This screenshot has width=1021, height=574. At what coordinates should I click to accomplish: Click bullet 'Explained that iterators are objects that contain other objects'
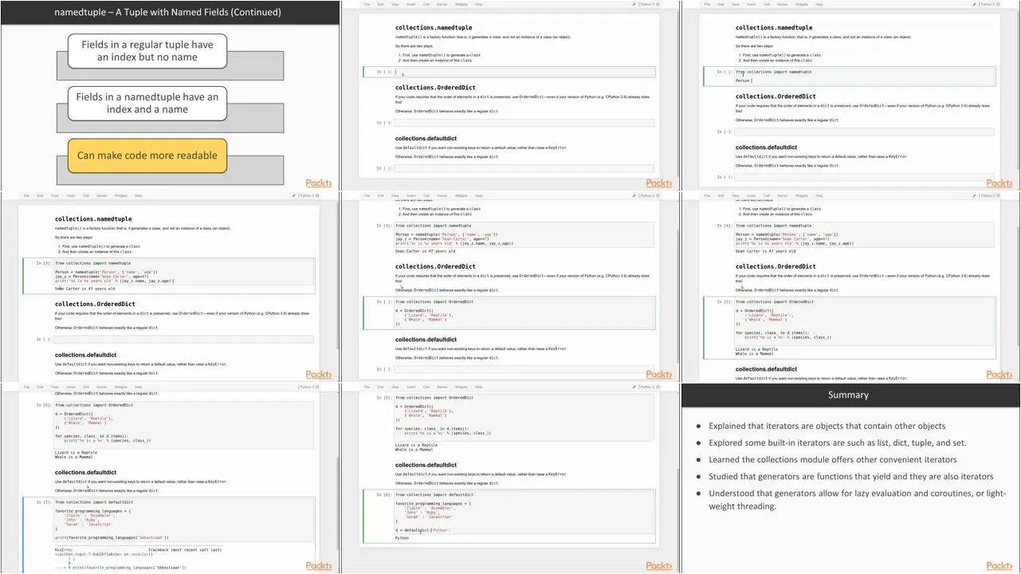(x=827, y=426)
